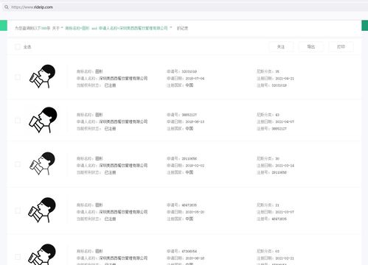The width and height of the screenshot is (368, 265).
Task: Click 已注册 status in class 43 row
Action: click(x=110, y=129)
